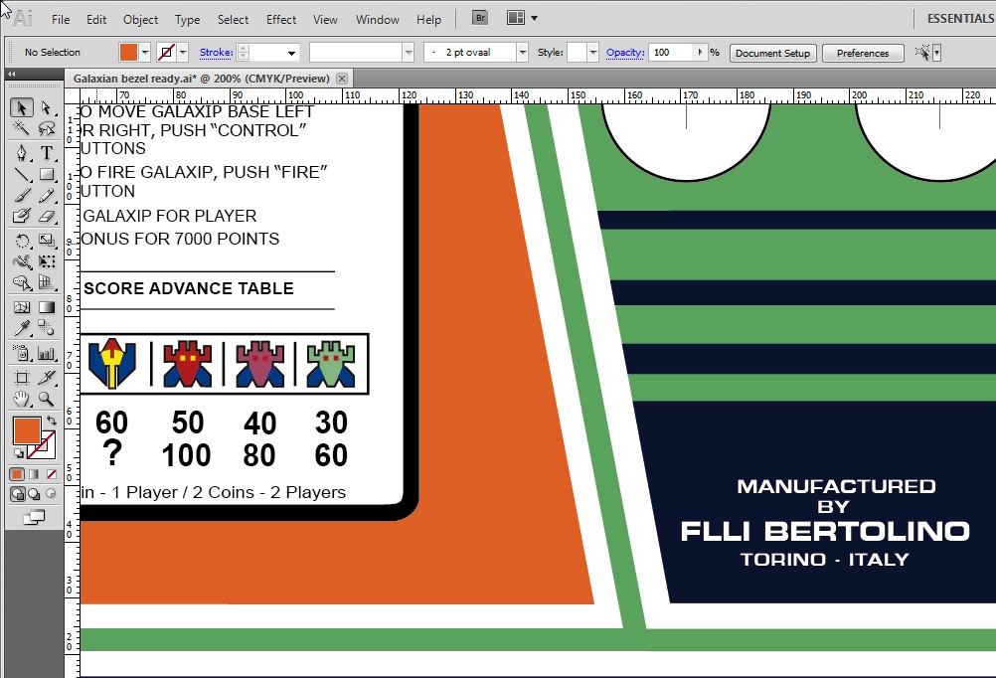Reset to default fill and stroke
Image resolution: width=996 pixels, height=678 pixels.
(19, 453)
